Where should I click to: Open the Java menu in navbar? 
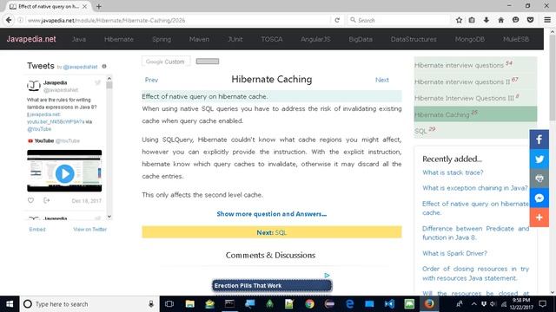[79, 39]
